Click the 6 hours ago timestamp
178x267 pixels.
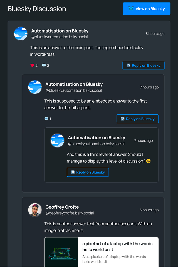tap(149, 210)
